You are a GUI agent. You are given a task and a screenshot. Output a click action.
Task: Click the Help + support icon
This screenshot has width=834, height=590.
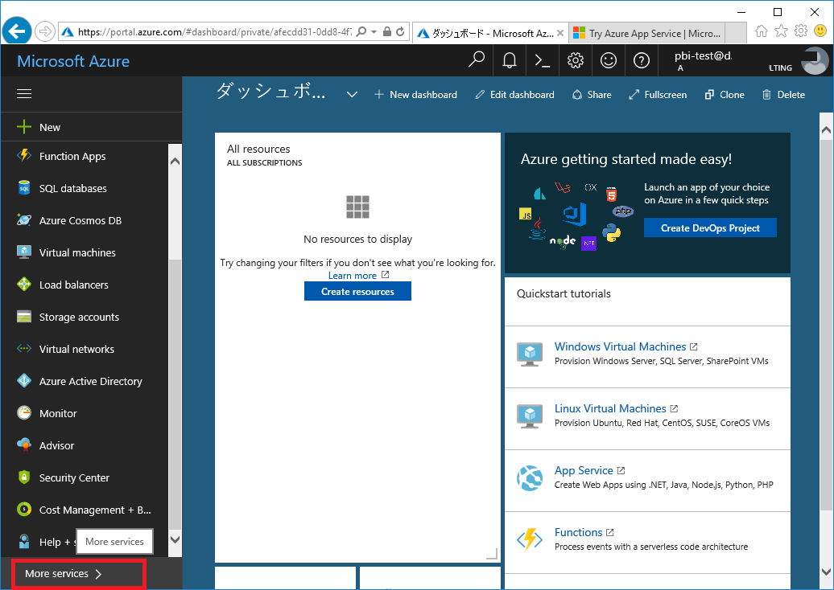point(24,542)
